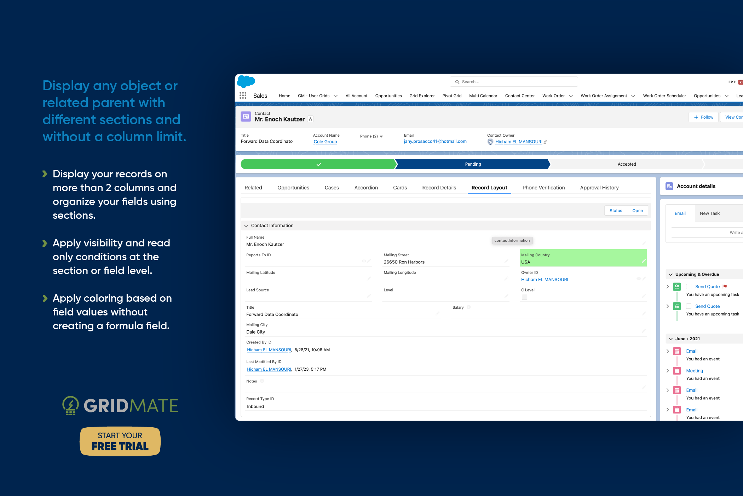Click the Contact record icon
The width and height of the screenshot is (743, 496).
246,116
